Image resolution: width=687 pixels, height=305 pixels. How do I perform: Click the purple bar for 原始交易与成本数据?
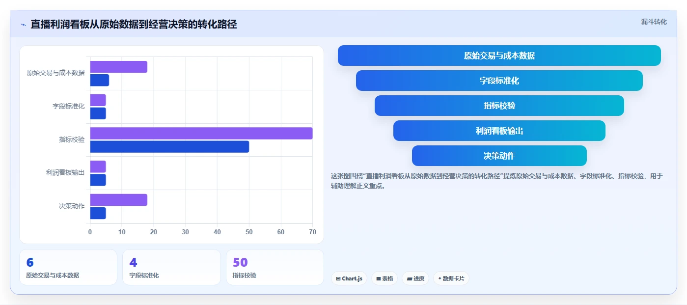(118, 67)
